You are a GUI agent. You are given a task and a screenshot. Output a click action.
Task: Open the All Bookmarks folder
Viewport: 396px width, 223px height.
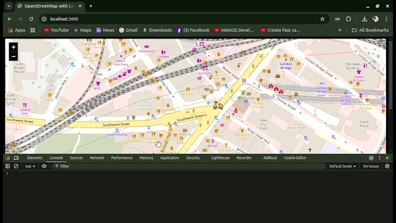tap(370, 30)
